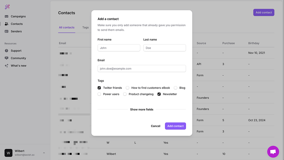Uncheck the Twitter friends tag

(x=99, y=88)
